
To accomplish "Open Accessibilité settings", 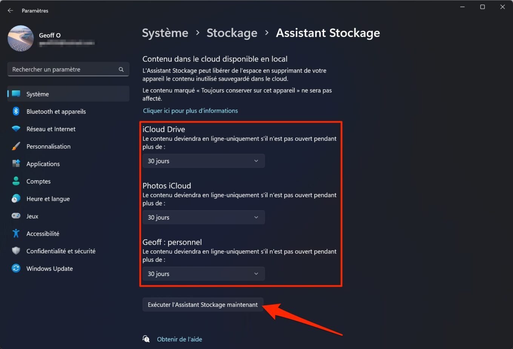I will pyautogui.click(x=68, y=233).
